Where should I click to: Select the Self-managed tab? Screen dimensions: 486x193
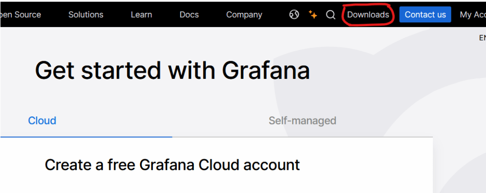(x=302, y=121)
